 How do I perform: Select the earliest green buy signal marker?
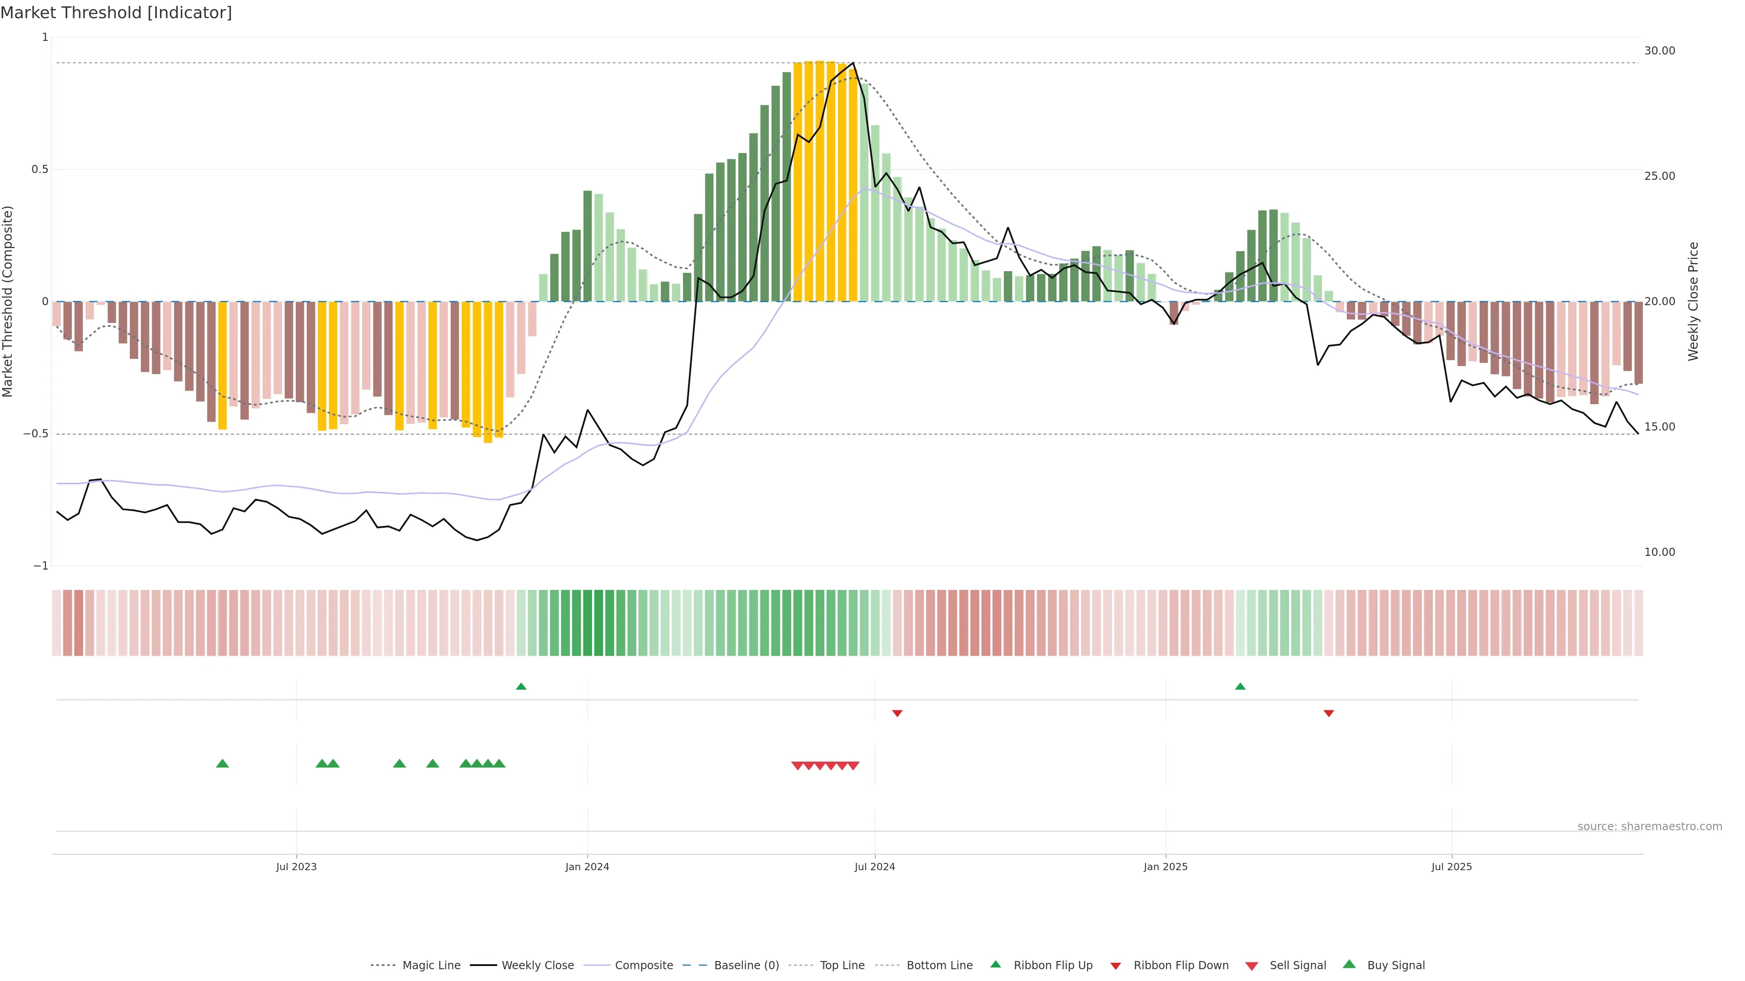pyautogui.click(x=222, y=763)
